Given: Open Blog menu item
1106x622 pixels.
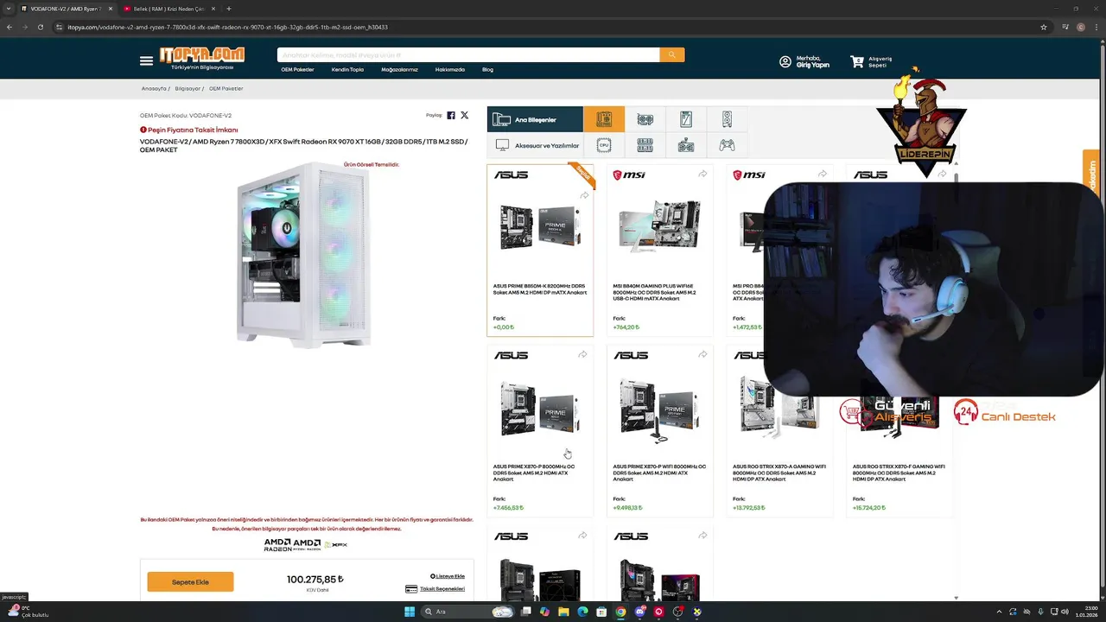Looking at the screenshot, I should (487, 69).
